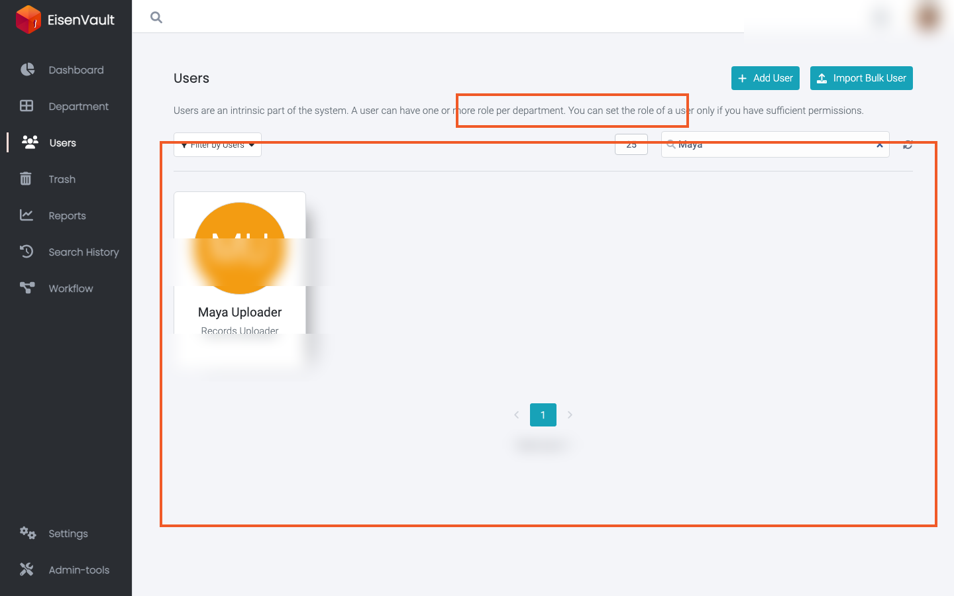Open Search History

[x=84, y=252]
